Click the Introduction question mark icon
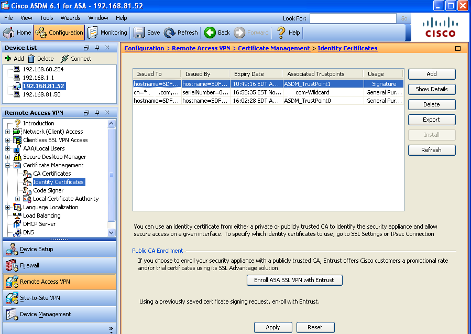Viewport: 471px width, 334px height. [18, 123]
